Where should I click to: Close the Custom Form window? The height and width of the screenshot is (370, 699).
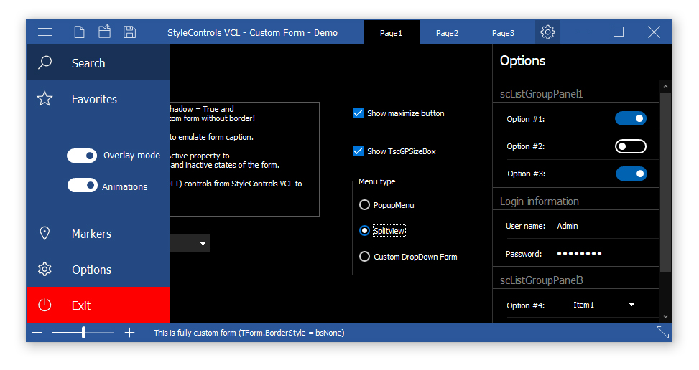(x=654, y=32)
